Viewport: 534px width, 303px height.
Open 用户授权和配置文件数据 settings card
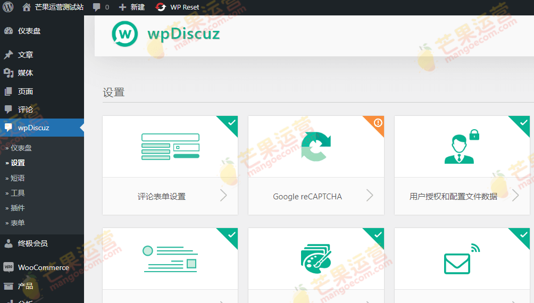[462, 165]
